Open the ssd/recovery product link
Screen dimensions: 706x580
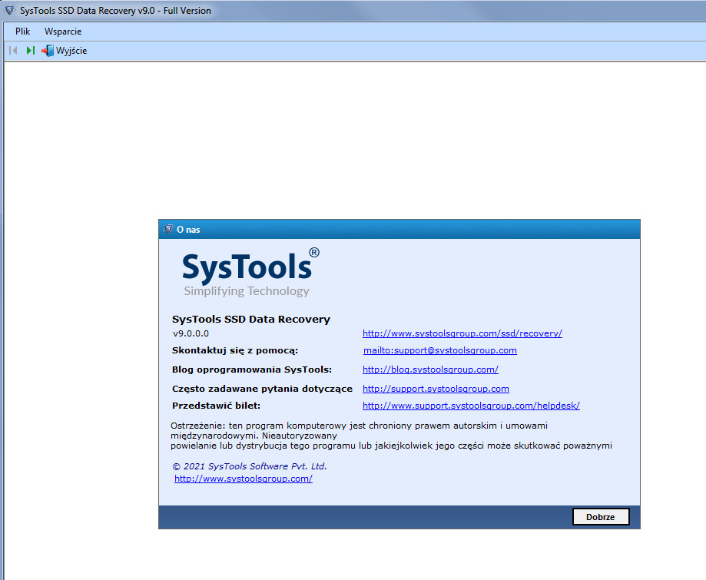pos(462,333)
